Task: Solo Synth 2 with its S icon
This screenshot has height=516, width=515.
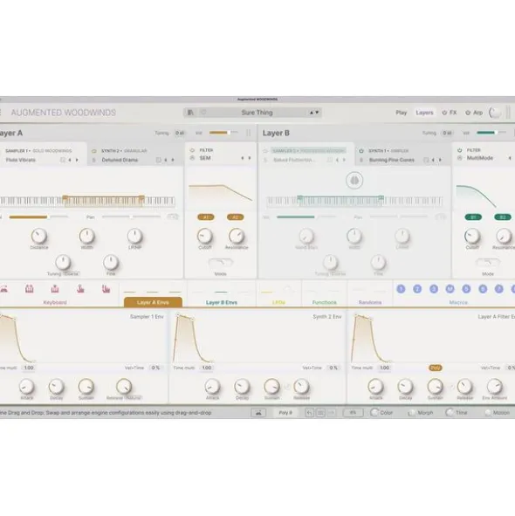Action: click(94, 160)
